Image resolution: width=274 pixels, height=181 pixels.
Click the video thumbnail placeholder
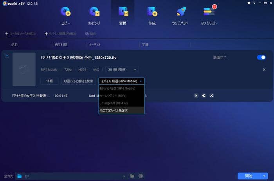(24, 69)
